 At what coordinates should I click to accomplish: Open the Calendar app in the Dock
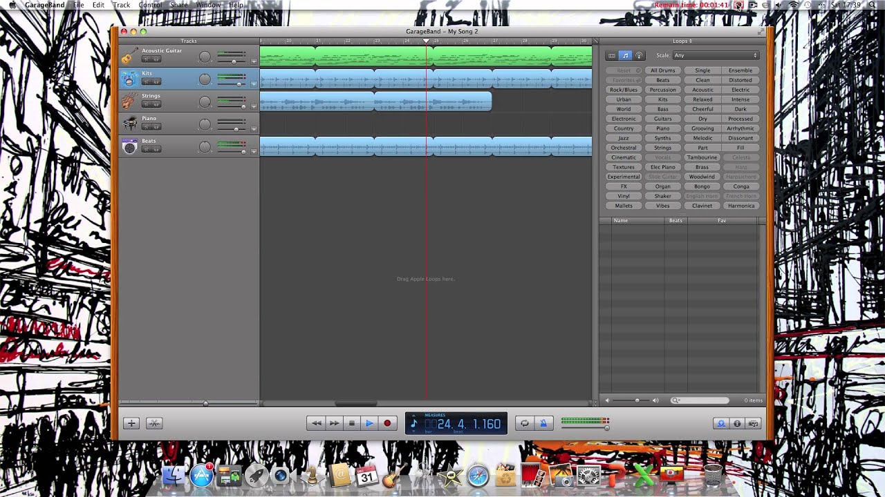point(367,476)
